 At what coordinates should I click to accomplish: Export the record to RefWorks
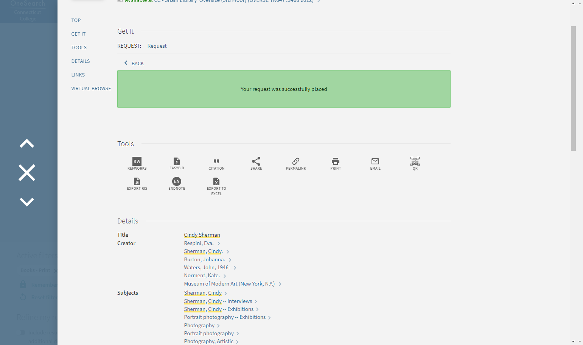tap(137, 164)
